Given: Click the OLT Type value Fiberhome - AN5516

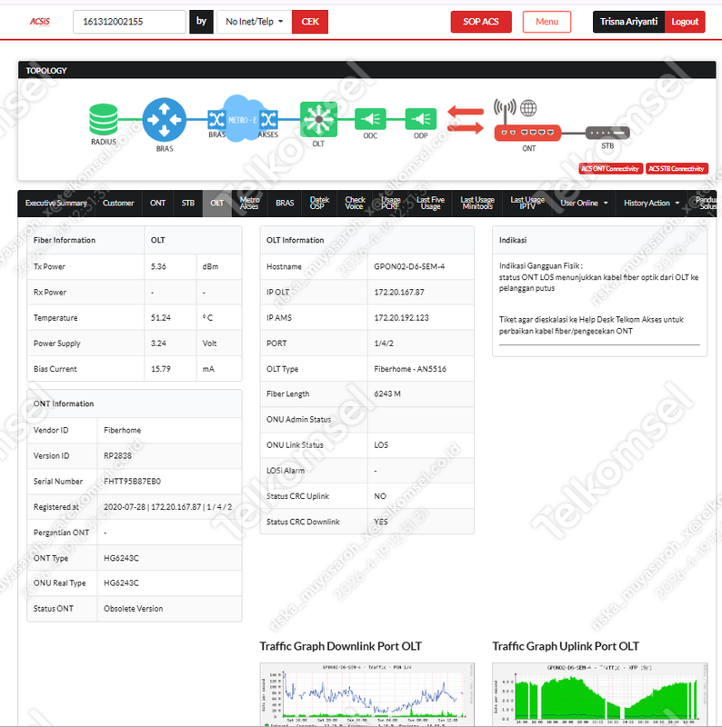Looking at the screenshot, I should click(x=410, y=369).
